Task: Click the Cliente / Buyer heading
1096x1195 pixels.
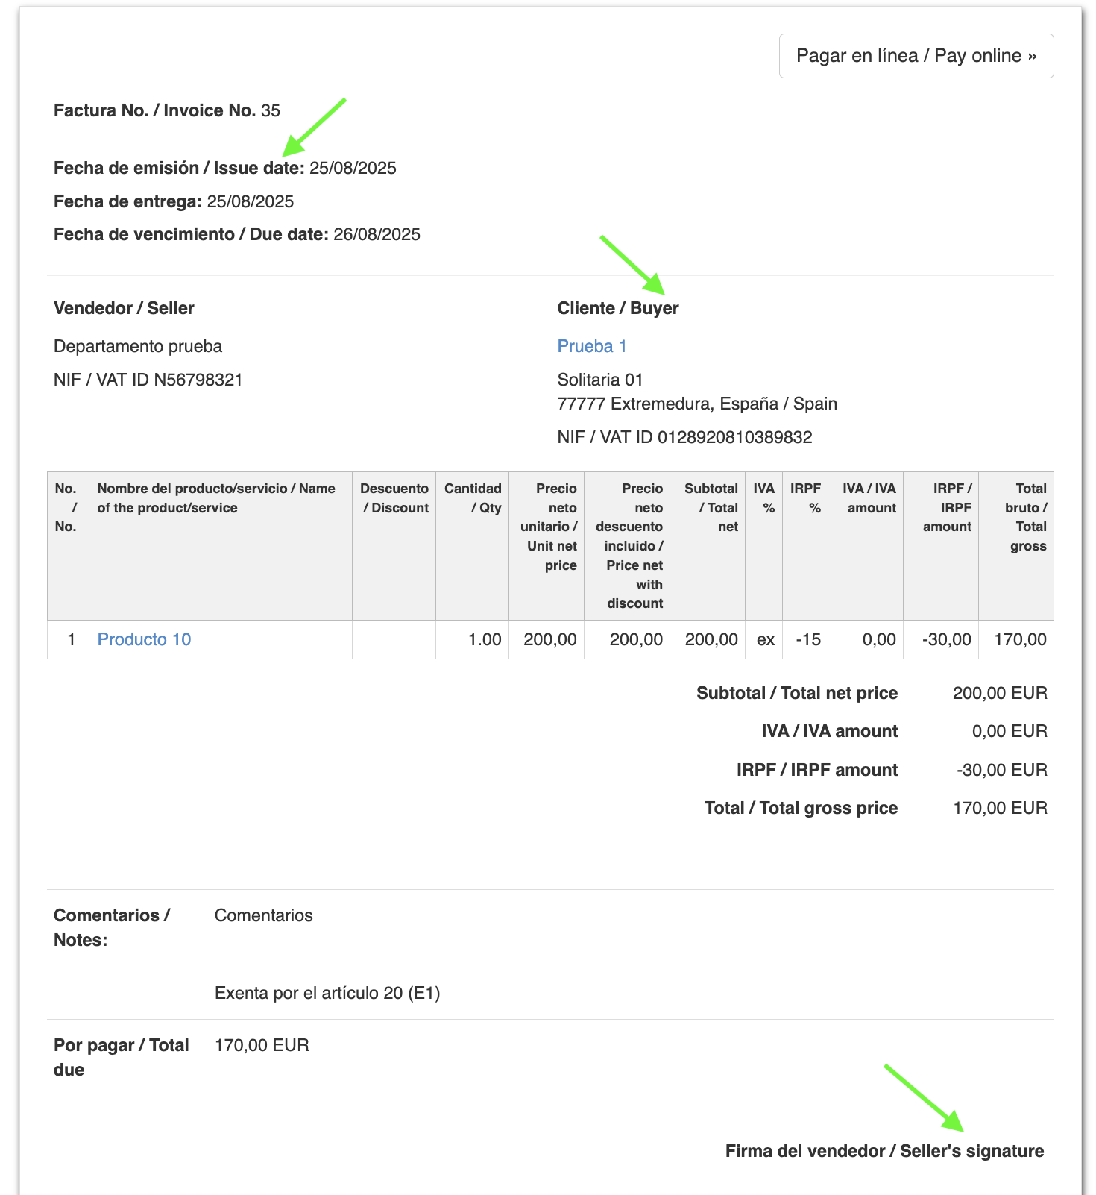Action: pyautogui.click(x=617, y=308)
